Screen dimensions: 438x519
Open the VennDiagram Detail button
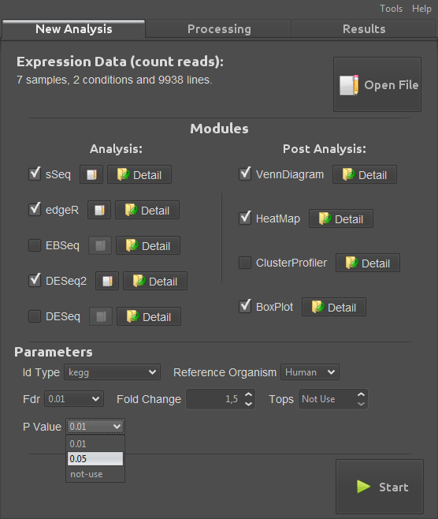[x=365, y=174]
